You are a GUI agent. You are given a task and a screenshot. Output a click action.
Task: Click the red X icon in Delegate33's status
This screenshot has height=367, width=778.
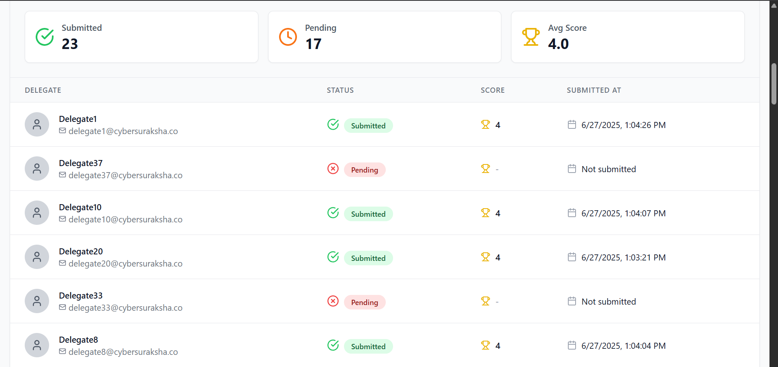(333, 301)
